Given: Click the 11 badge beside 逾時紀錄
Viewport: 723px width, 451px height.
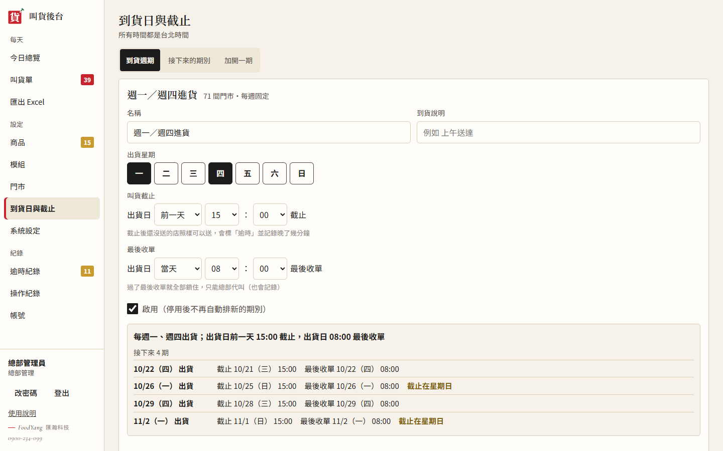Looking at the screenshot, I should click(x=87, y=271).
